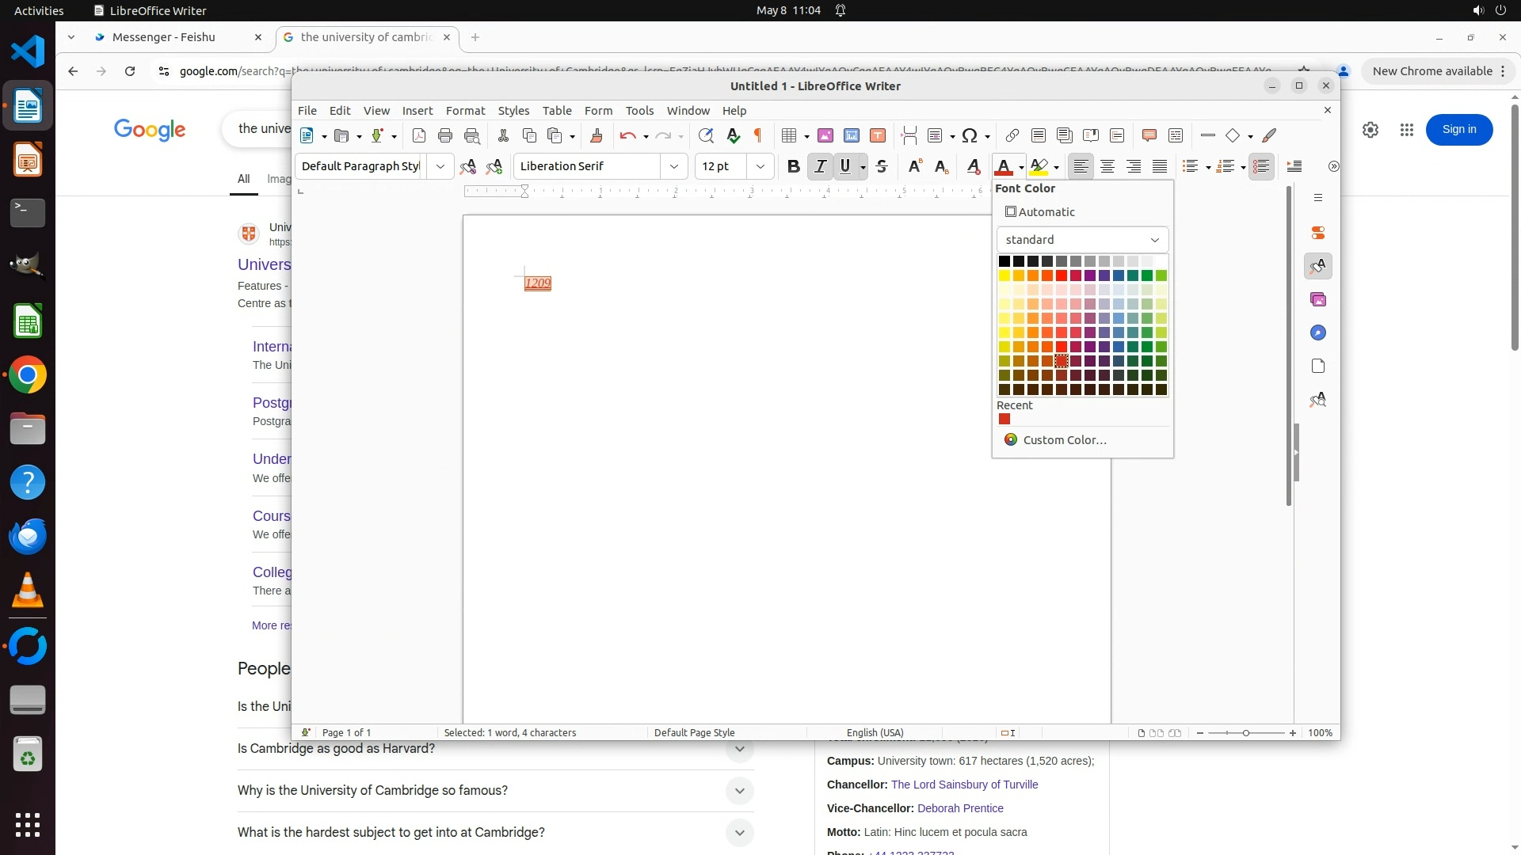Toggle Bold formatting button
The width and height of the screenshot is (1521, 855).
tap(793, 166)
